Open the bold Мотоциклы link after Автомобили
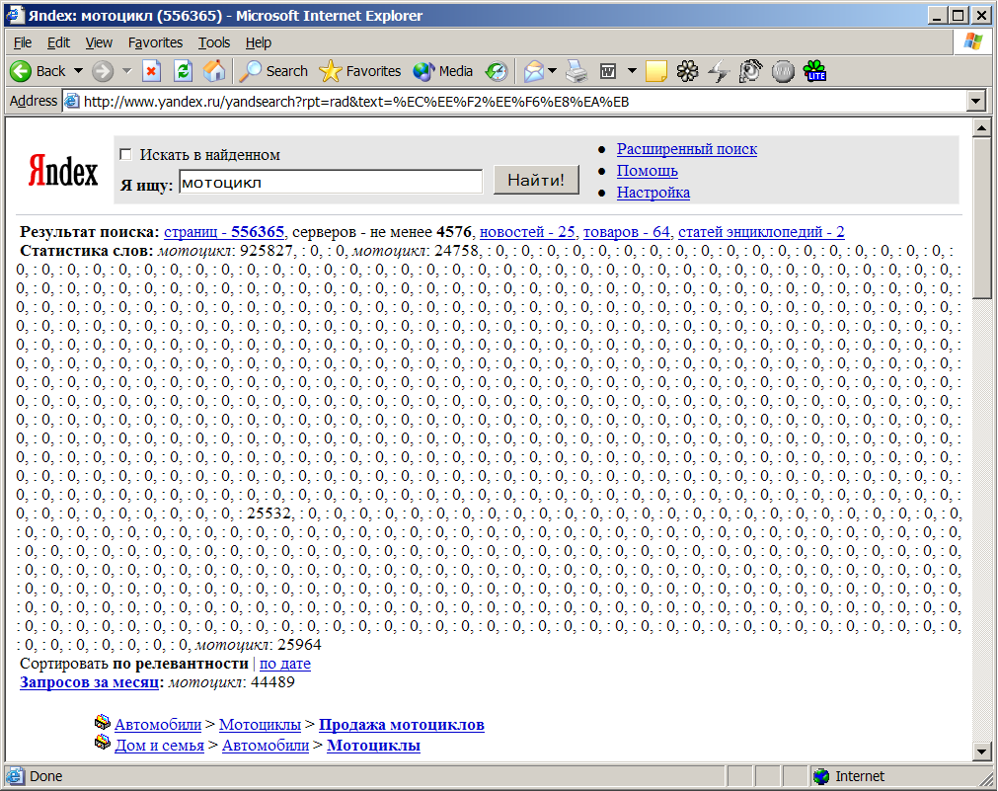 373,746
